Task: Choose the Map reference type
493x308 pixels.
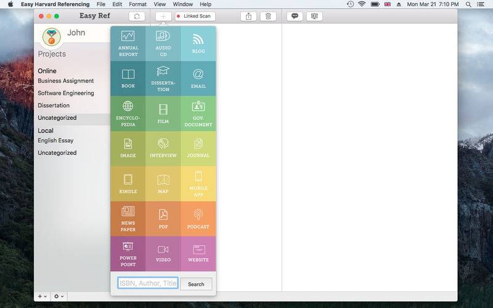Action: click(x=163, y=184)
